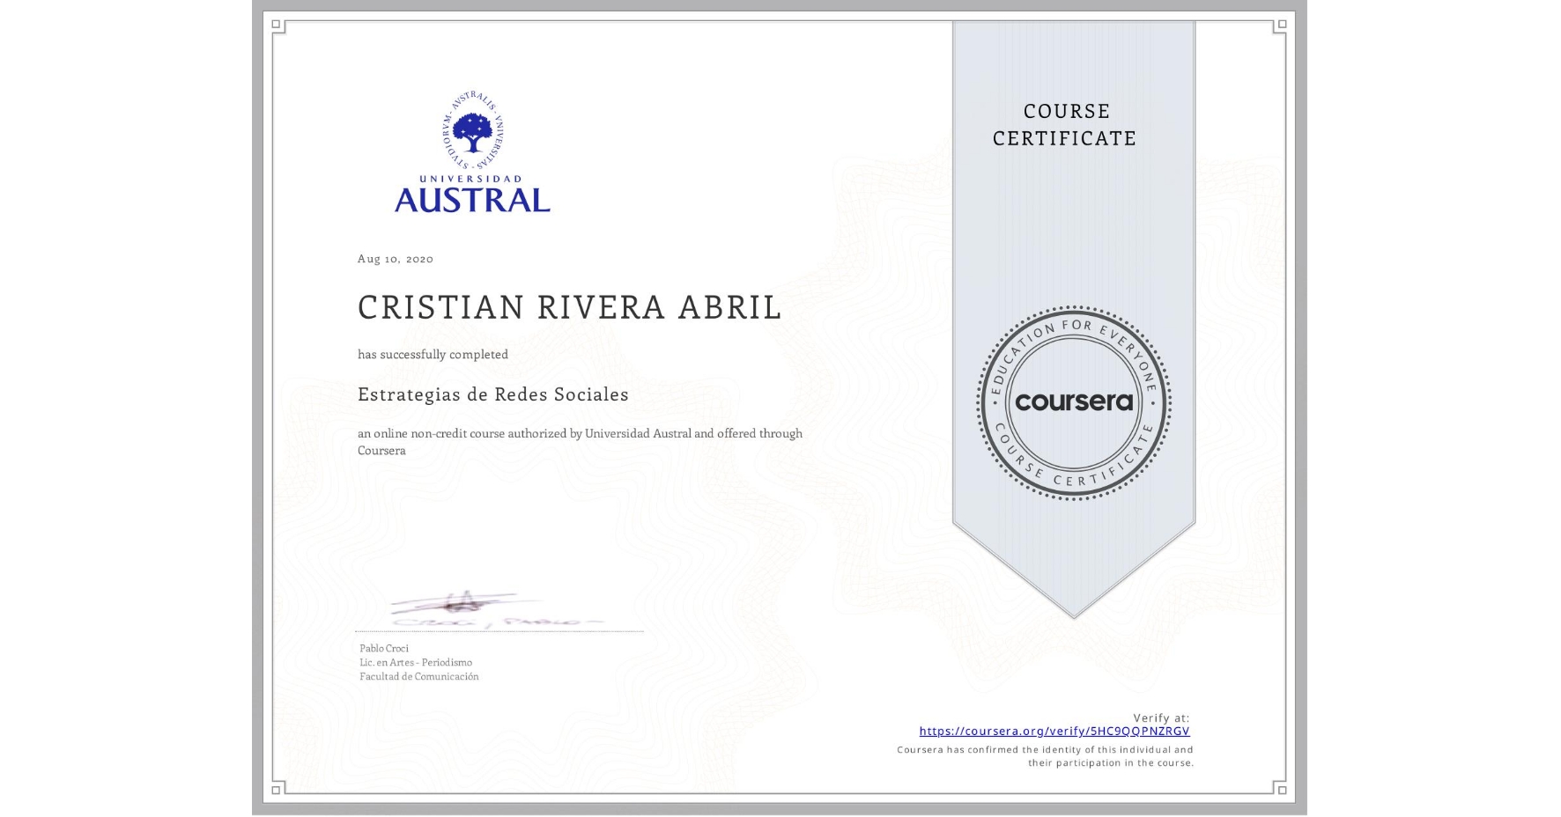This screenshot has width=1561, height=817.
Task: Click the coursera wordmark inside the seal
Action: (1073, 402)
